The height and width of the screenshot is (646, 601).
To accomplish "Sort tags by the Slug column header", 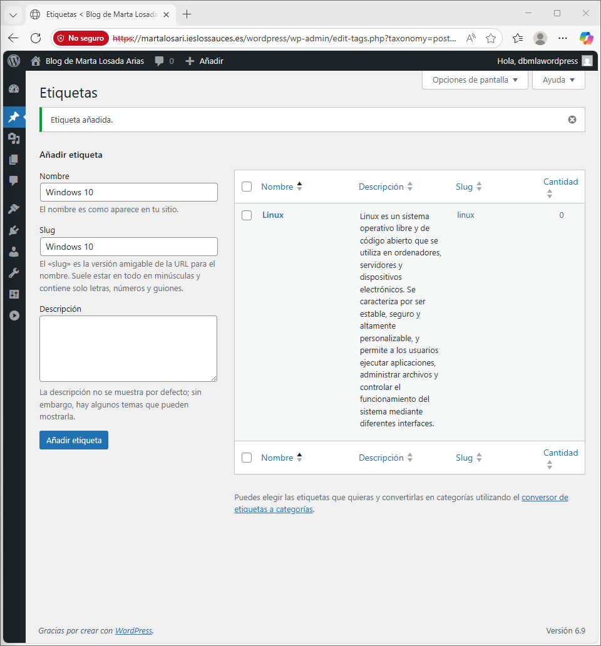I will (x=464, y=187).
